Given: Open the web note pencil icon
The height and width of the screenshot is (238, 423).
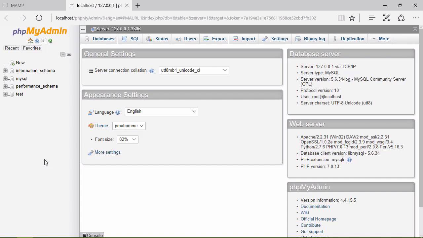Looking at the screenshot, I should 386,18.
